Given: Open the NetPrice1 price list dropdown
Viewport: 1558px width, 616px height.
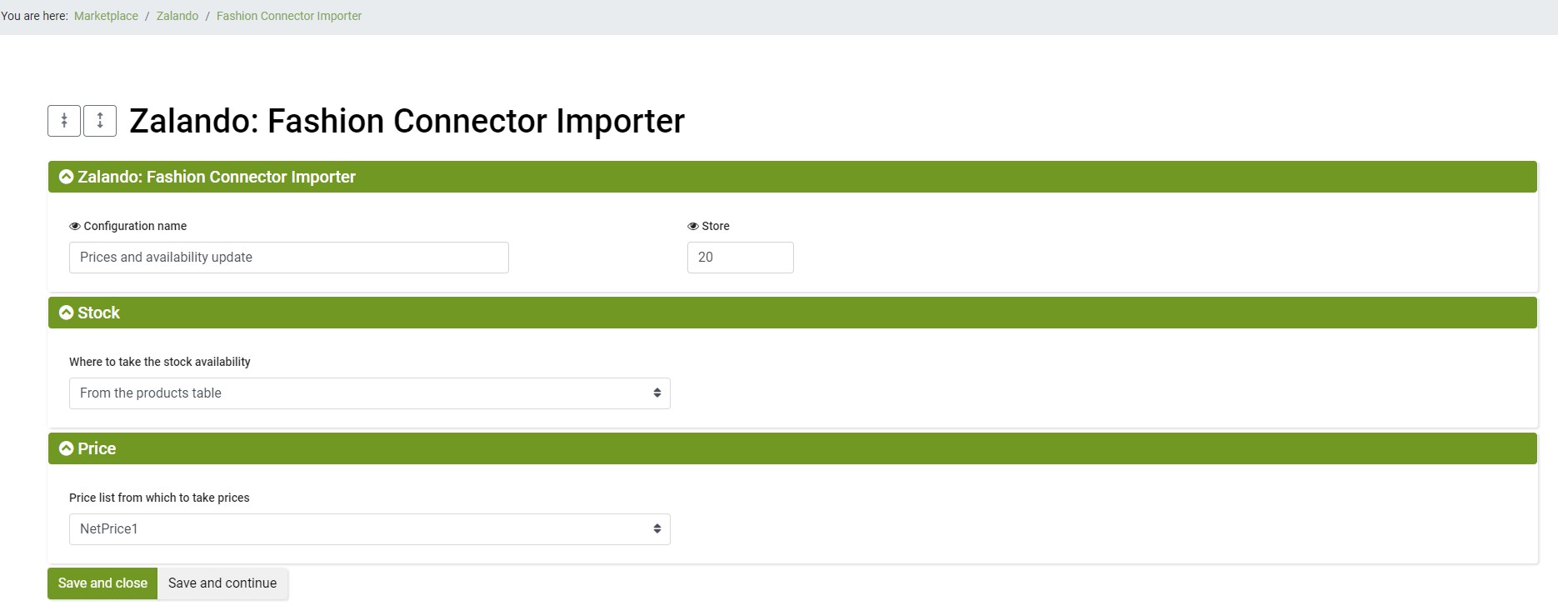Looking at the screenshot, I should pyautogui.click(x=370, y=529).
